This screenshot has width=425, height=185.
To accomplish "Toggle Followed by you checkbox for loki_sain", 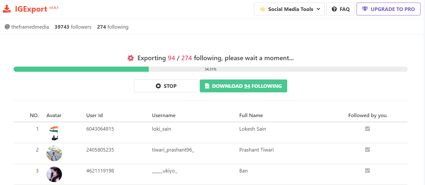I will pyautogui.click(x=367, y=129).
